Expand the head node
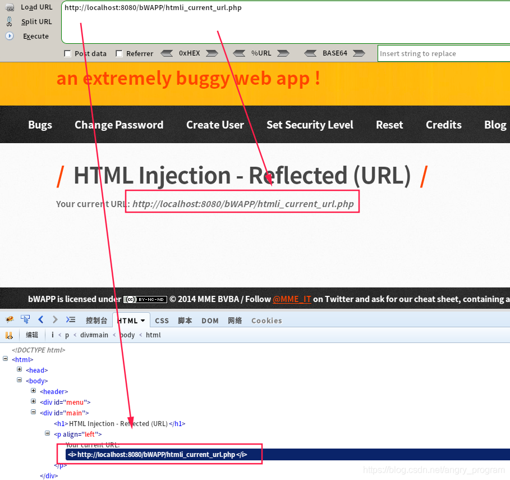The image size is (510, 480). coord(20,369)
